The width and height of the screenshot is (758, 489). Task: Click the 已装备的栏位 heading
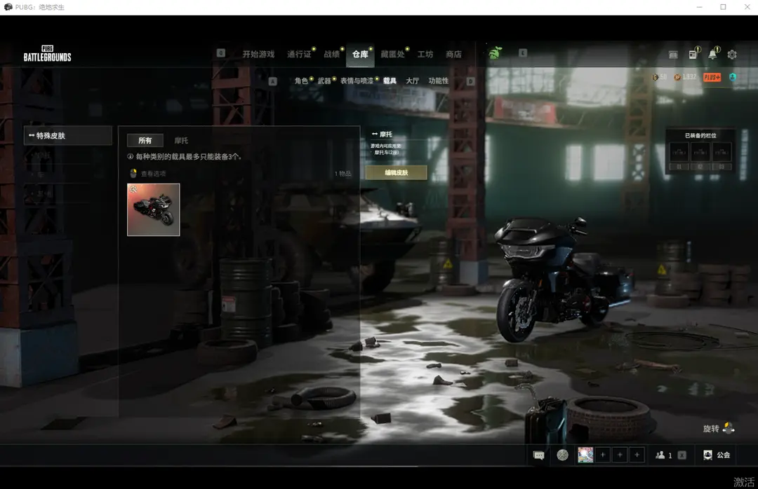point(700,136)
